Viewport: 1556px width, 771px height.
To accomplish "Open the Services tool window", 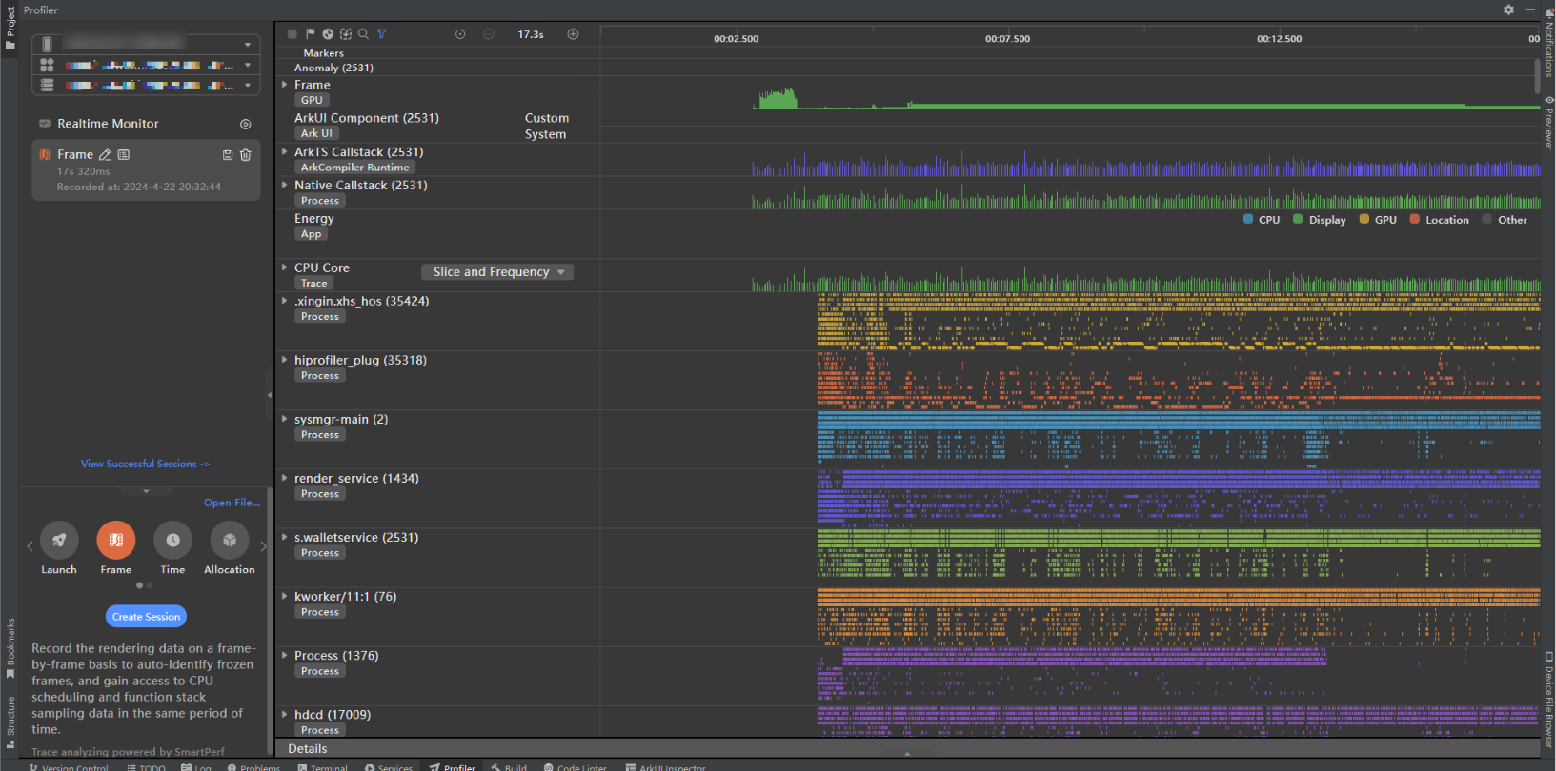I will pyautogui.click(x=389, y=766).
